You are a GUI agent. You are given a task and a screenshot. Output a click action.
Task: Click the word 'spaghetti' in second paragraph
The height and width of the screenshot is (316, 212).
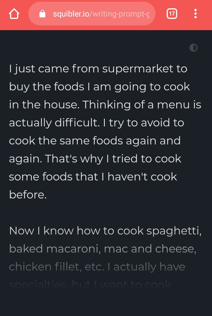click(174, 231)
